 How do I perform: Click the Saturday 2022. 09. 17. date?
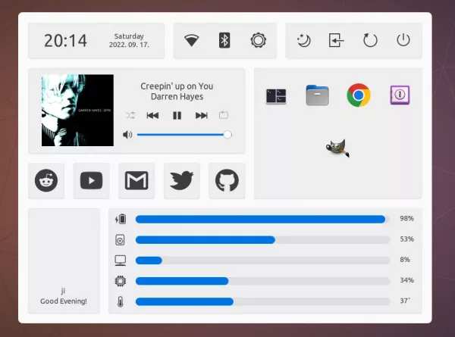coord(129,40)
